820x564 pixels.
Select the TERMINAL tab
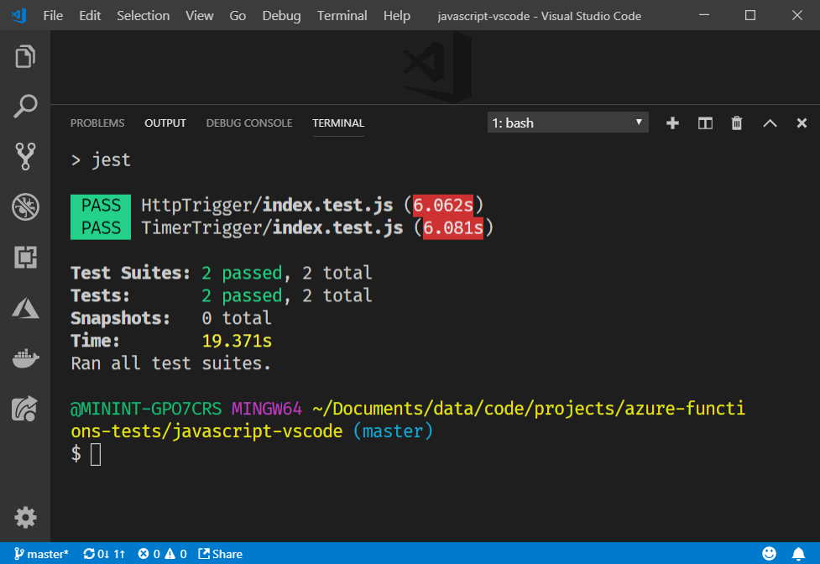pyautogui.click(x=338, y=123)
